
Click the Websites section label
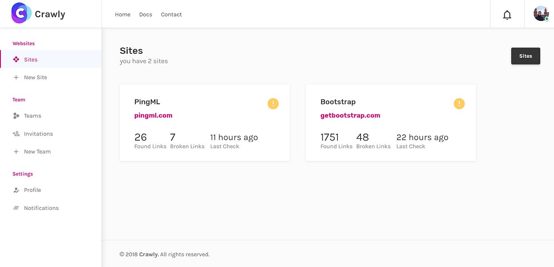tap(24, 44)
